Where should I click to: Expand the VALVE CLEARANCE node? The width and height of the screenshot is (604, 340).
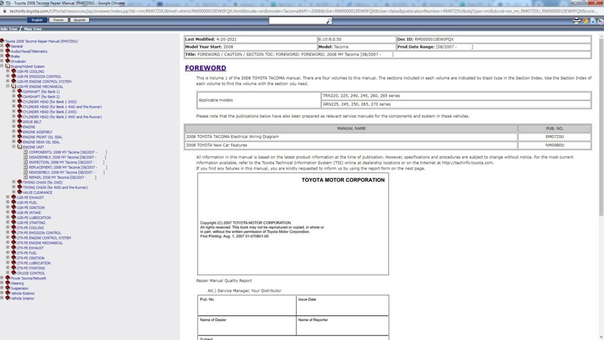pos(14,192)
